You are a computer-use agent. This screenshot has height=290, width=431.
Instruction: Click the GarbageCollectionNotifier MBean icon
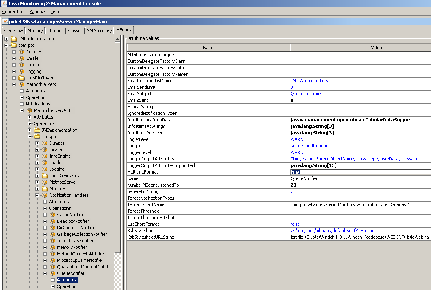(x=53, y=235)
